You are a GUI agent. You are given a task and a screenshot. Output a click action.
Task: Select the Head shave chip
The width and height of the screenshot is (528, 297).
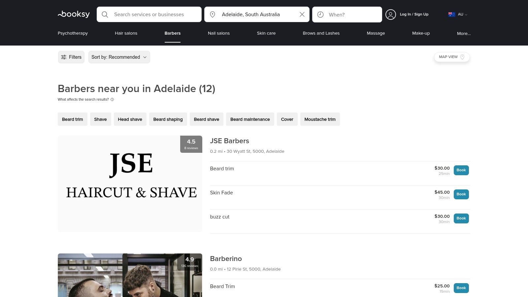click(x=130, y=119)
